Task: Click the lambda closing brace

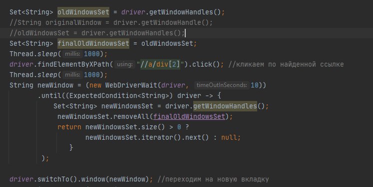Action: 71,147
